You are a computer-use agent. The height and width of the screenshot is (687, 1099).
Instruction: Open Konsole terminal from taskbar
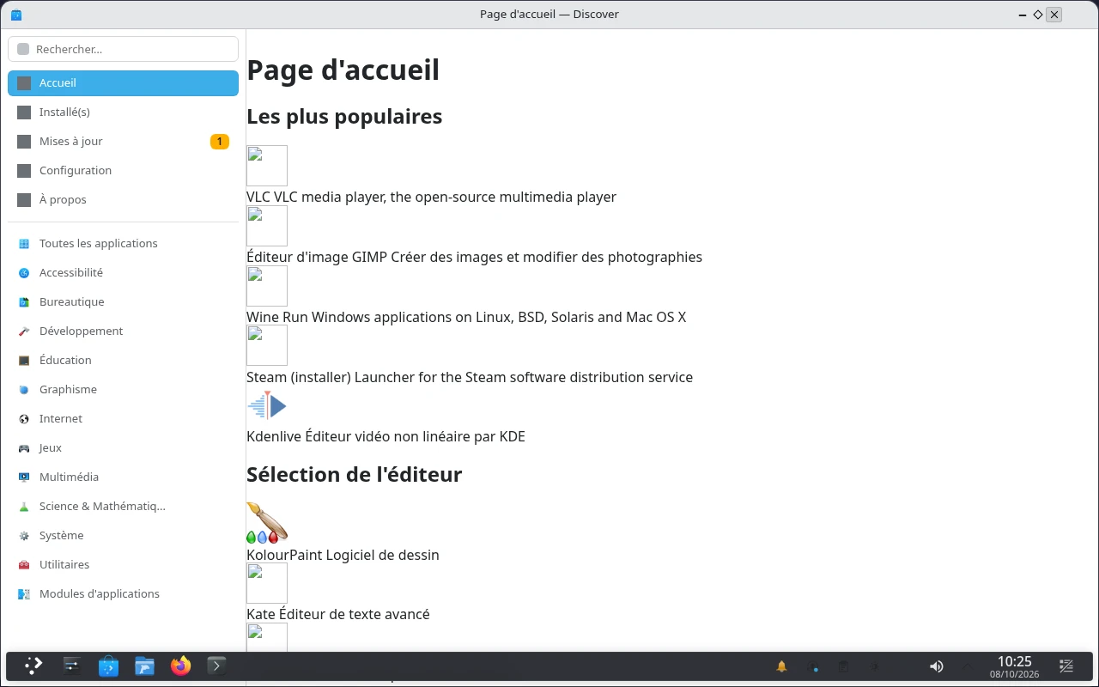point(216,666)
